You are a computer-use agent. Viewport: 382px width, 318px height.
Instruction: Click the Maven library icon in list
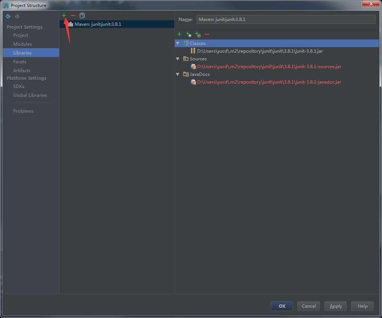pos(71,24)
